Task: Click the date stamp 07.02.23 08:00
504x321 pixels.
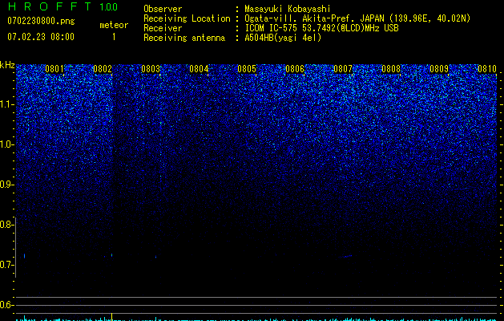Action: 41,37
